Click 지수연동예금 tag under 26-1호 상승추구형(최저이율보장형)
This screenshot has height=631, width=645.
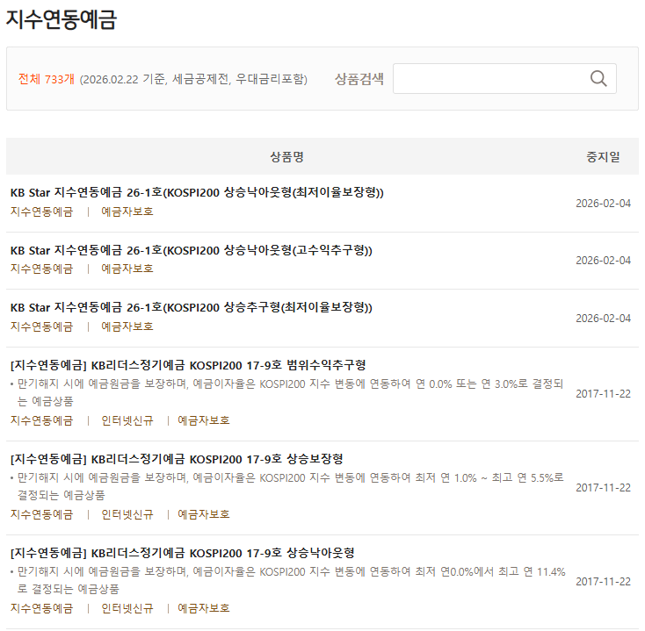[x=41, y=326]
